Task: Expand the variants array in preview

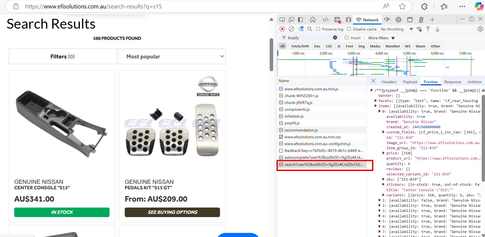Action: pyautogui.click(x=383, y=195)
